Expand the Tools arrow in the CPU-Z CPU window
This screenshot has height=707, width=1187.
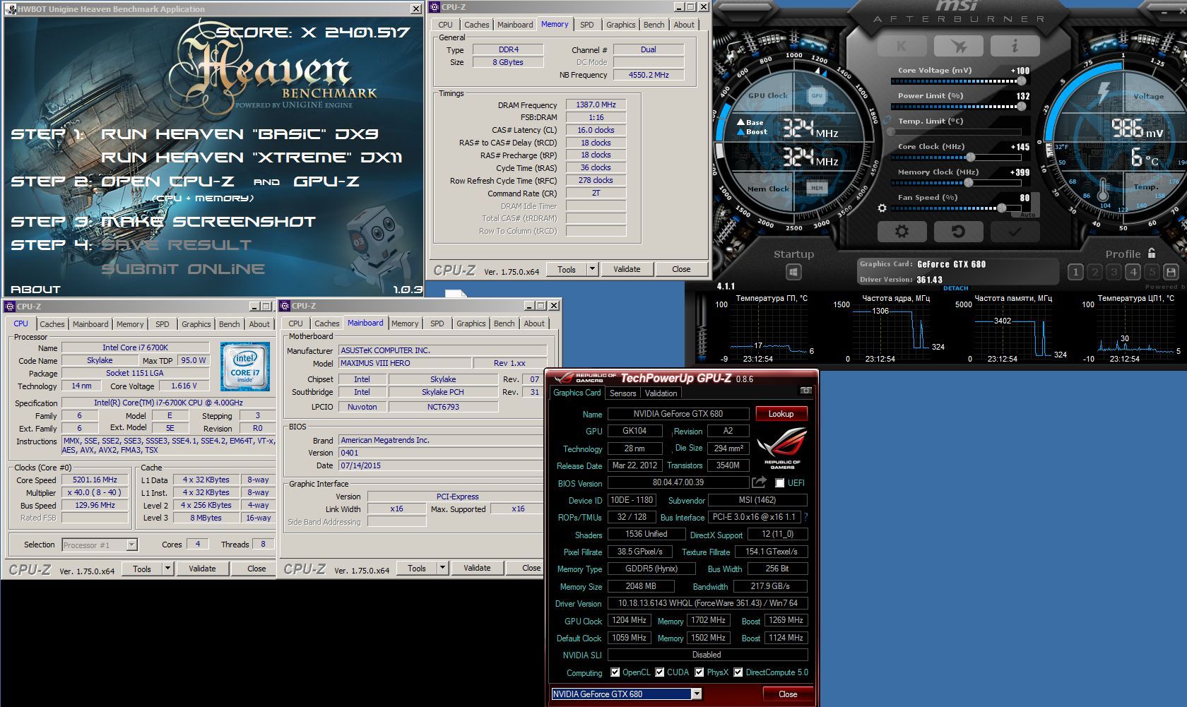tap(167, 569)
